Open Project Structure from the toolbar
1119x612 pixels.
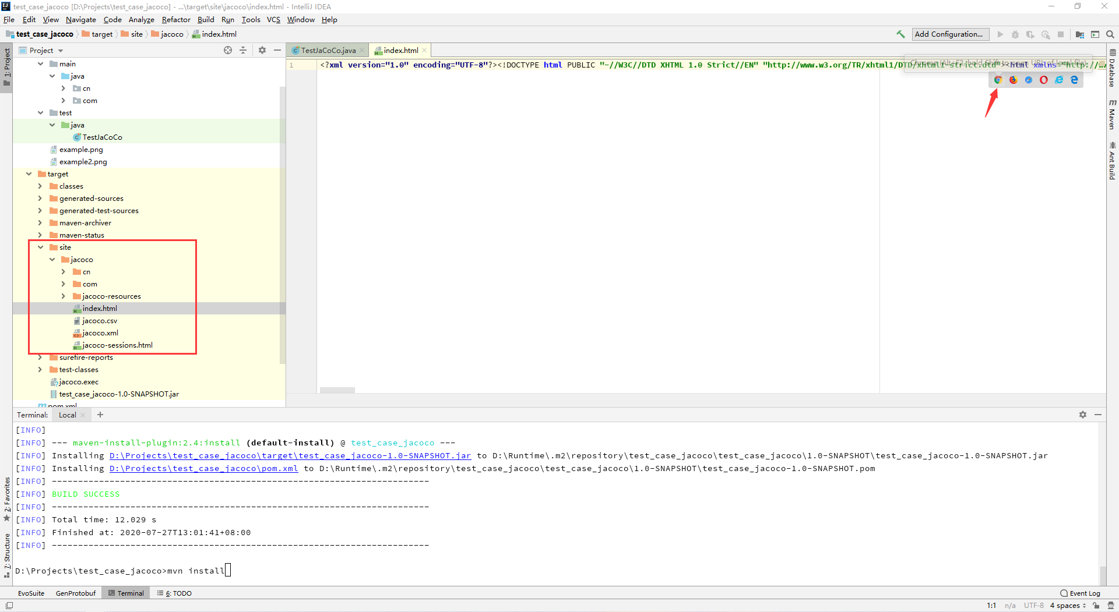(1080, 34)
